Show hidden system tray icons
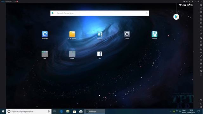The width and height of the screenshot is (203, 114). [x=171, y=111]
